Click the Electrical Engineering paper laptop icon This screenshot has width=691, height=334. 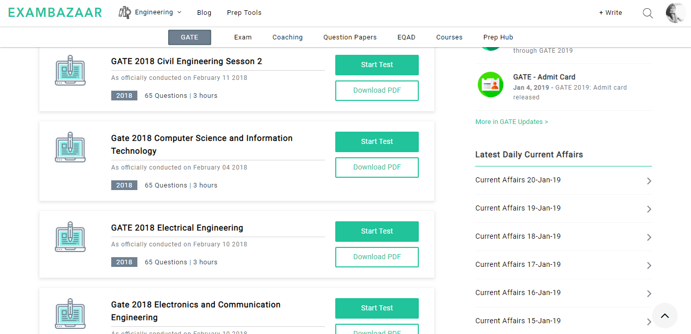pos(70,237)
